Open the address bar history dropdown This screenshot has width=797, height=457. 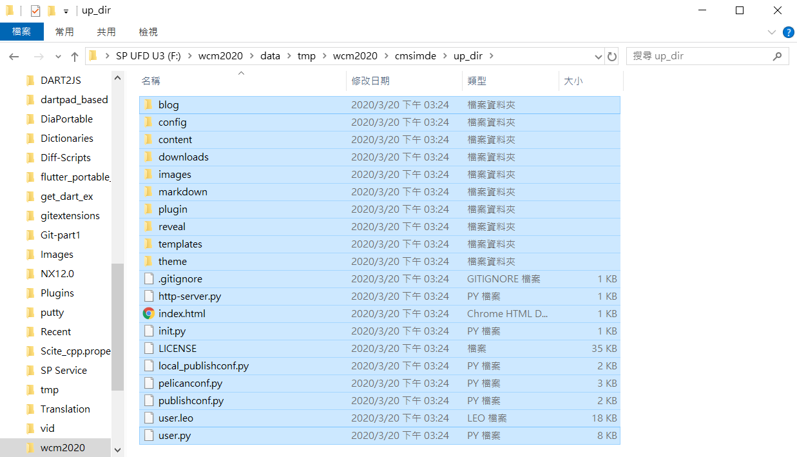599,56
